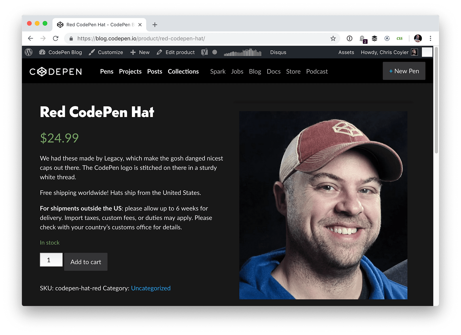The width and height of the screenshot is (461, 335).
Task: Open Docs in site navigation
Action: [x=274, y=71]
